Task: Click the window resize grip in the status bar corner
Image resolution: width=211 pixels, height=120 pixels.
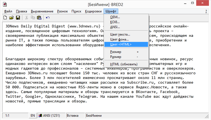Action: 207,116
